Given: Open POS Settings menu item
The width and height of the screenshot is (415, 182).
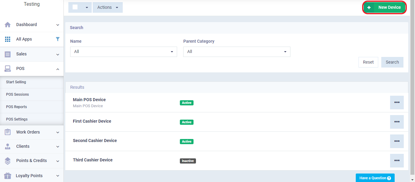Looking at the screenshot, I should point(32,119).
